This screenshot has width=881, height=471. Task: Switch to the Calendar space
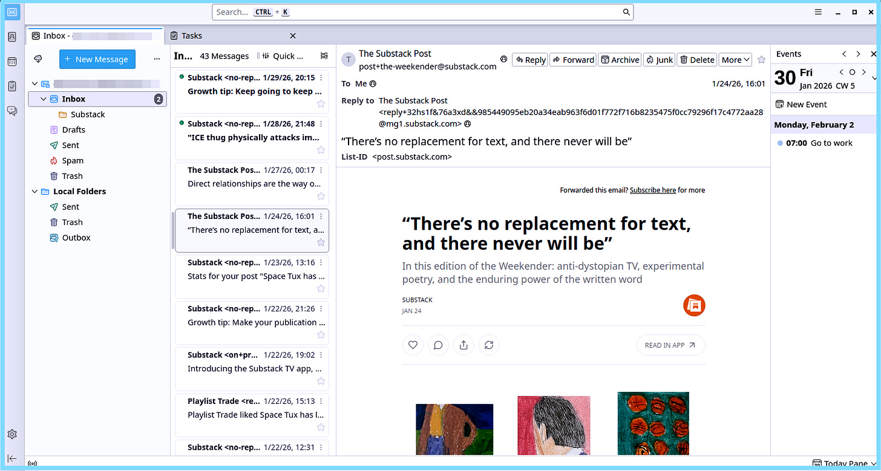pyautogui.click(x=12, y=61)
